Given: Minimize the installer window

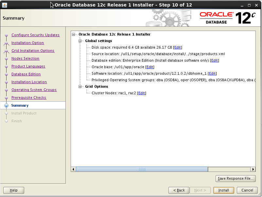Looking at the screenshot, I should pyautogui.click(x=242, y=5).
